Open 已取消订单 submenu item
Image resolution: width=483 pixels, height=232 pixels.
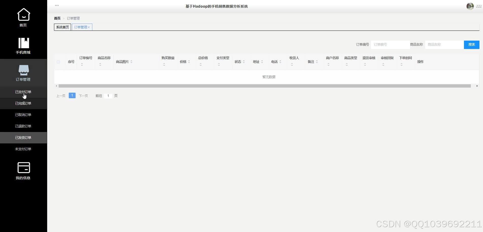click(23, 115)
